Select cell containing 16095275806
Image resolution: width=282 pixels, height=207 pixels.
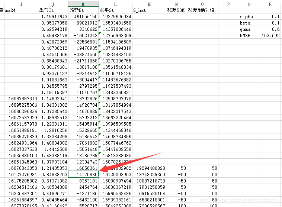click(x=21, y=105)
